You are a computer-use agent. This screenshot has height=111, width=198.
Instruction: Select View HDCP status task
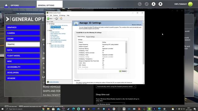pos(55,37)
